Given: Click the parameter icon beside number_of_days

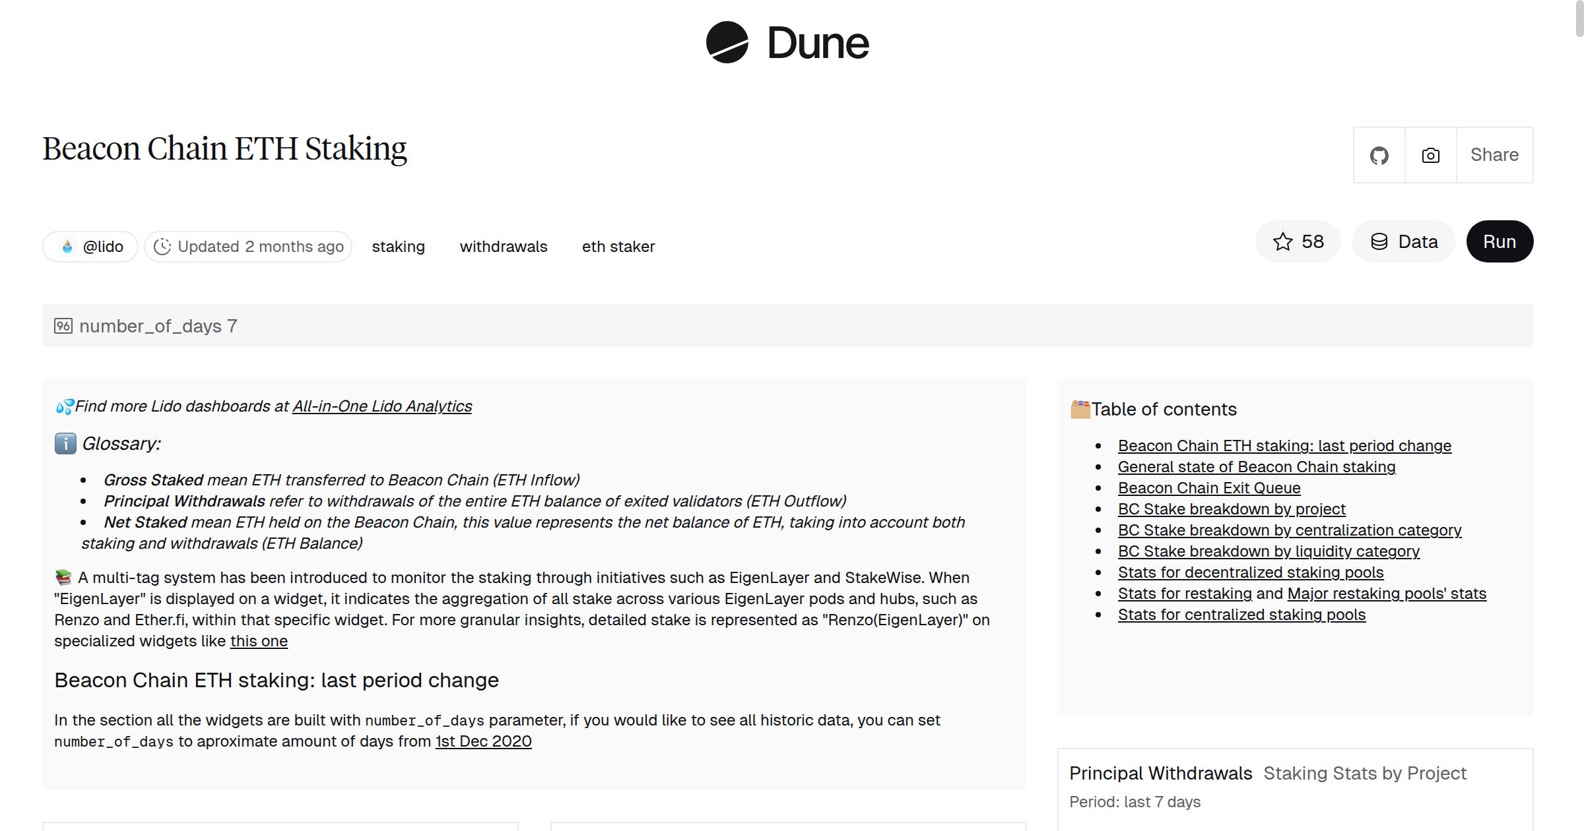Looking at the screenshot, I should (x=63, y=325).
